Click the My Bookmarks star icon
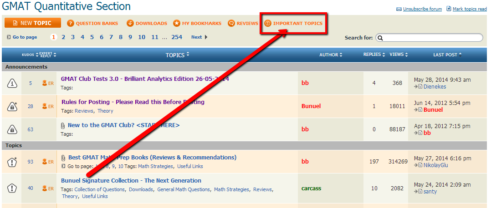 pos(176,23)
